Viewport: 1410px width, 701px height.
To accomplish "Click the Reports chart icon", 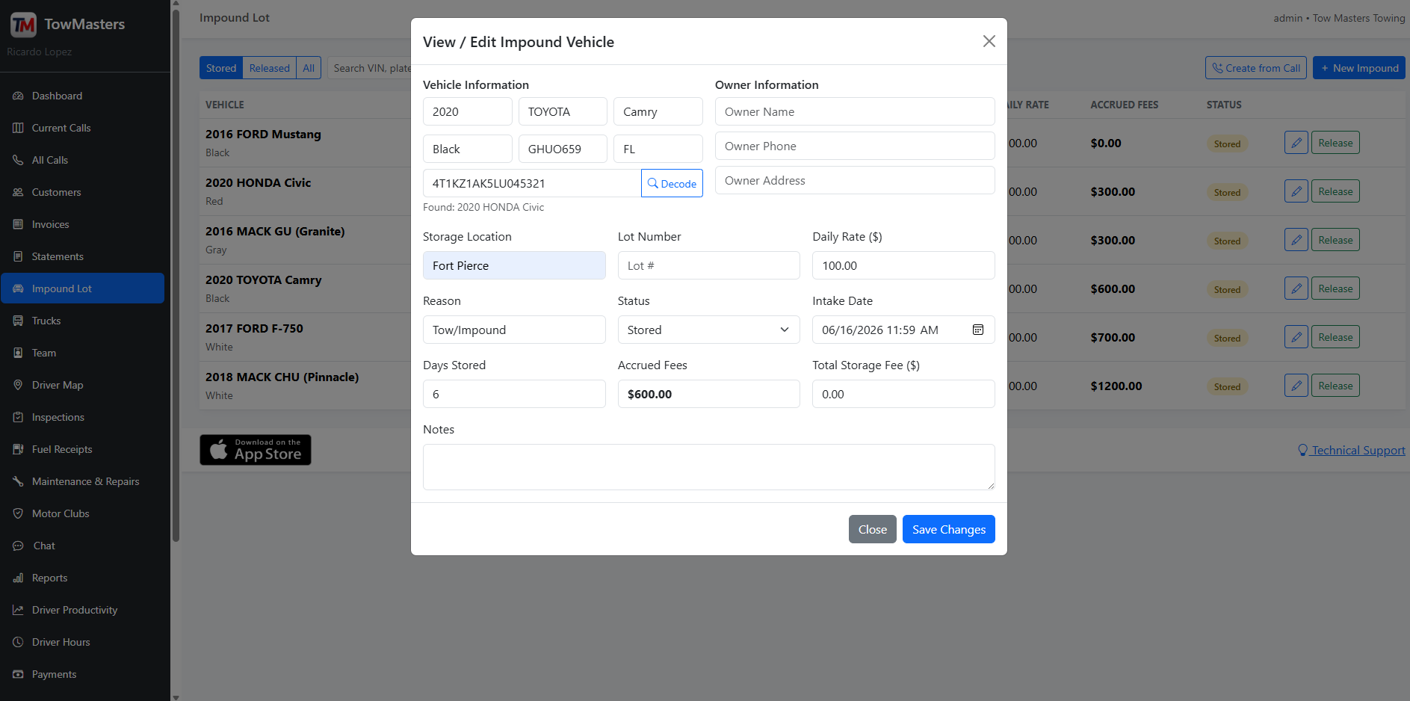I will (18, 578).
